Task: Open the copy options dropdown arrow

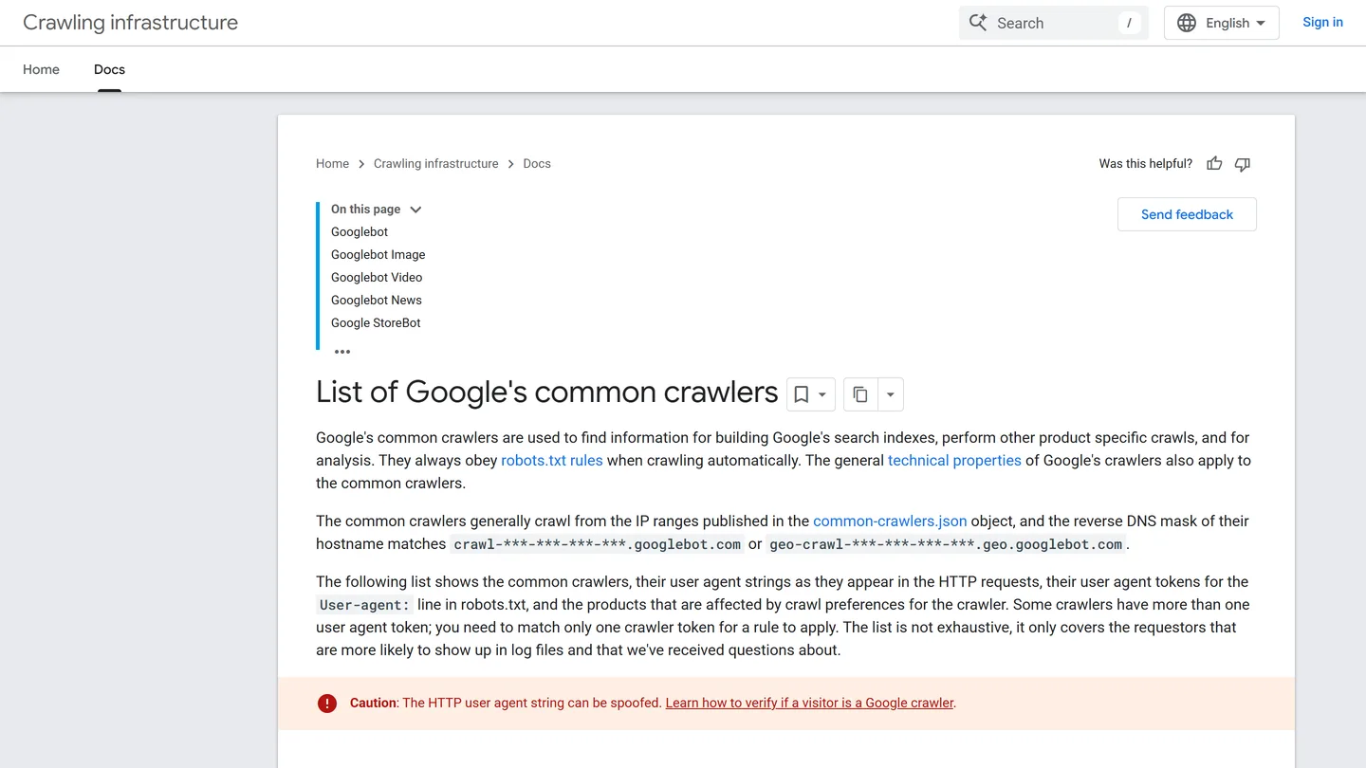Action: (891, 394)
